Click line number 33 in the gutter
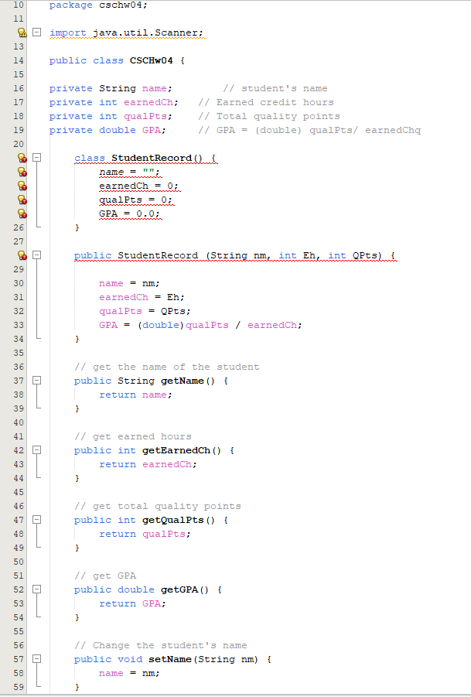The width and height of the screenshot is (471, 697). (x=19, y=325)
